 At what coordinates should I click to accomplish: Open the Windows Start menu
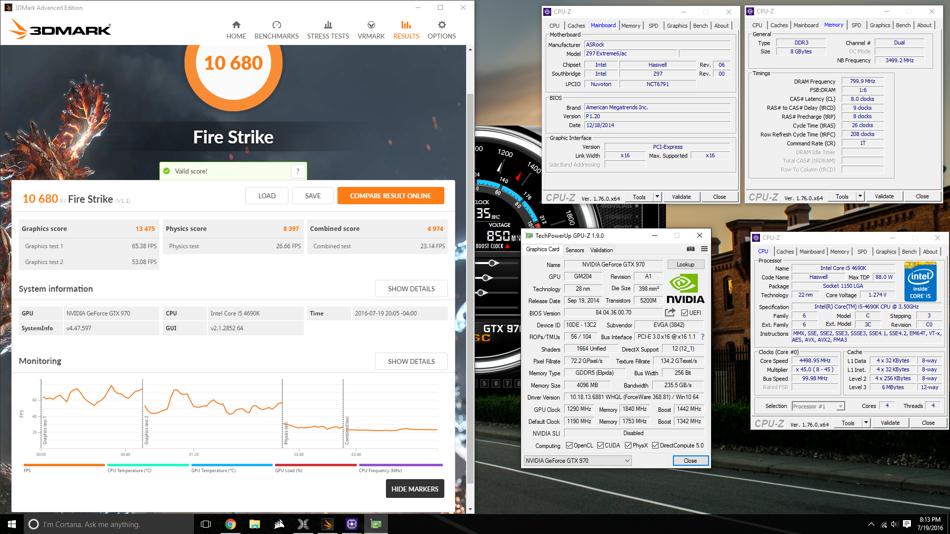point(12,524)
